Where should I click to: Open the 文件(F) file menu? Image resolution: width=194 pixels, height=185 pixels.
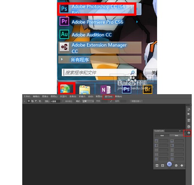[27, 96]
